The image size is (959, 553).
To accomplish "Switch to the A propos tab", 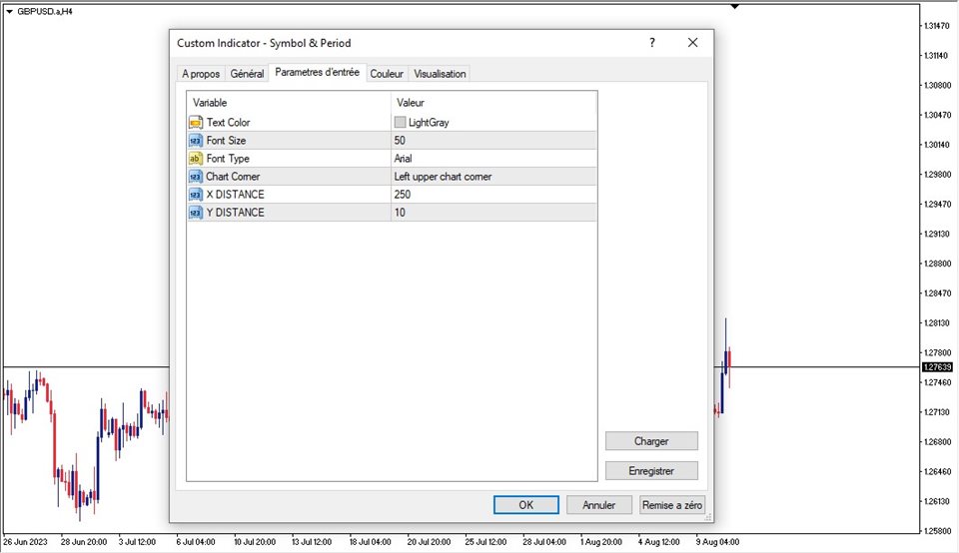I will click(x=201, y=74).
